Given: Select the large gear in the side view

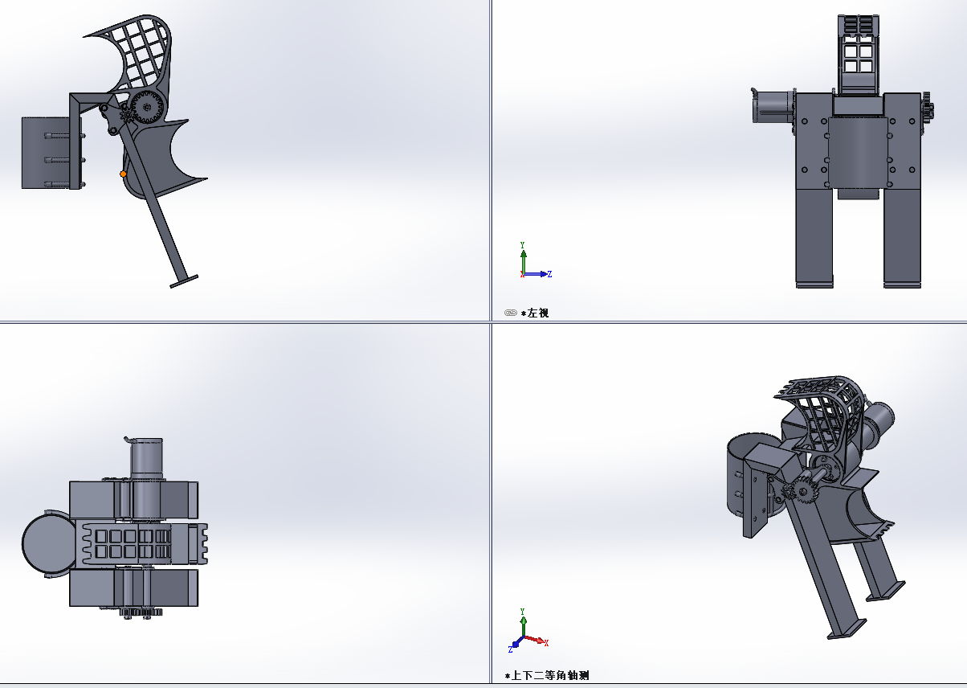Looking at the screenshot, I should coord(148,105).
